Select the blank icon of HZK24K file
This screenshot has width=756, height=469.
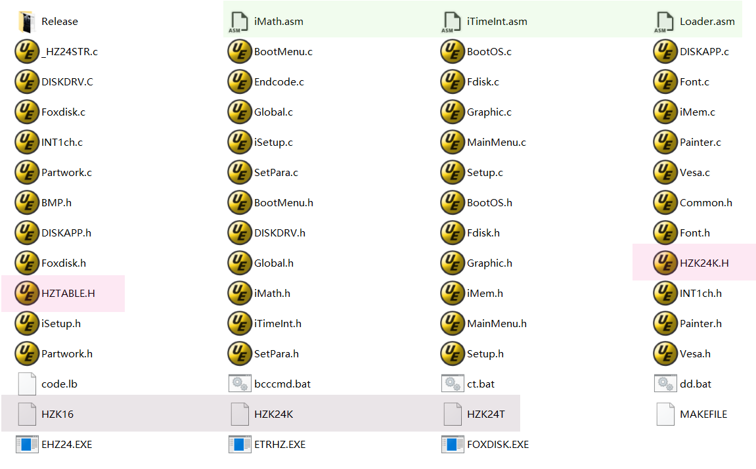click(240, 414)
